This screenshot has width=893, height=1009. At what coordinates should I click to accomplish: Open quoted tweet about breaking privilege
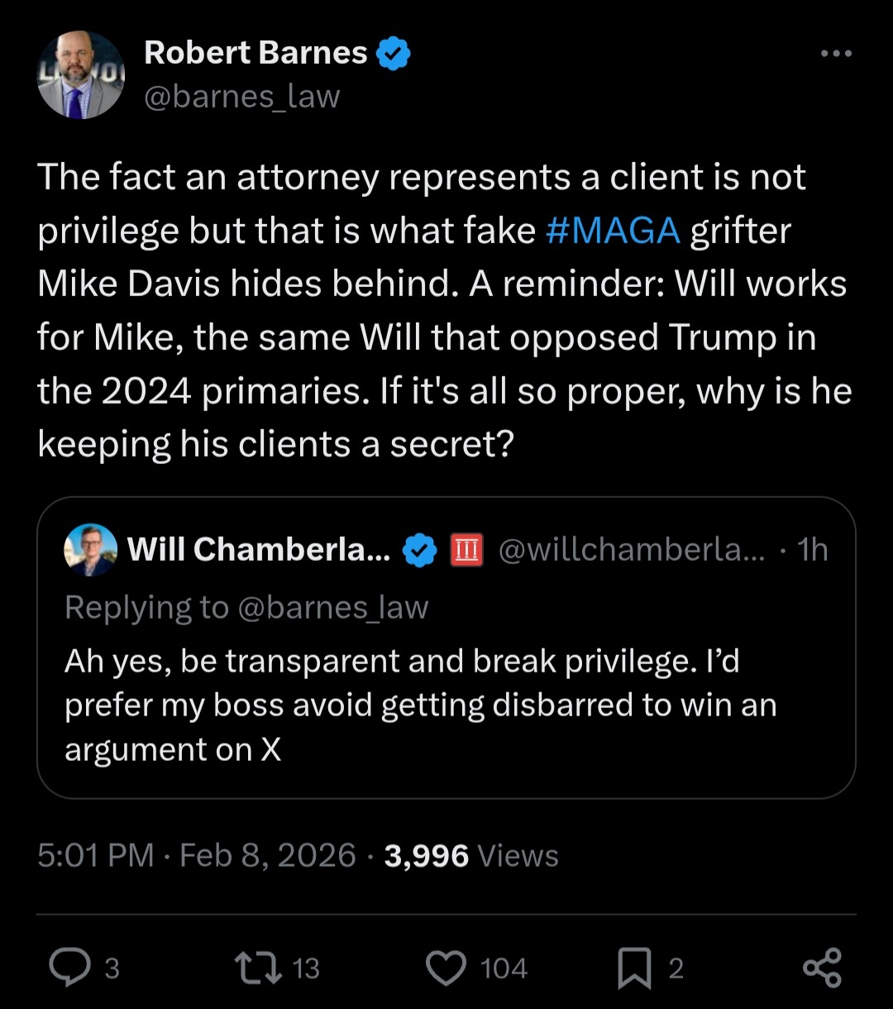pos(420,705)
